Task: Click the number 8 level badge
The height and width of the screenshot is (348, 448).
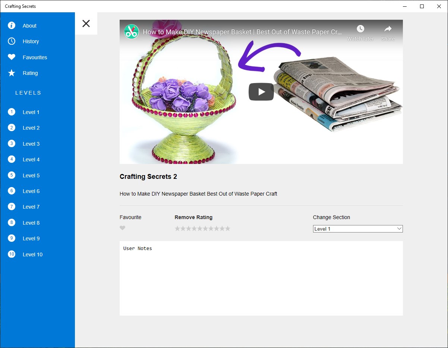Action: 12,222
